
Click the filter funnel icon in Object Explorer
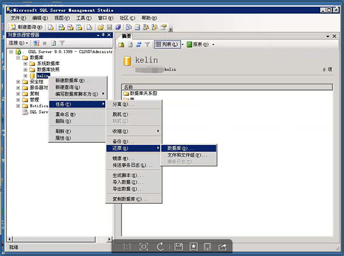point(62,42)
